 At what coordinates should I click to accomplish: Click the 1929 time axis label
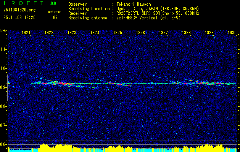209,33
